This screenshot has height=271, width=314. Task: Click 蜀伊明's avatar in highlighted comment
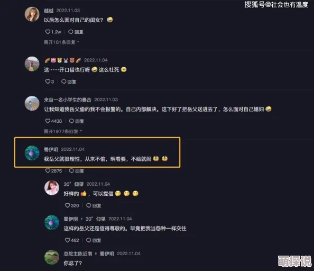(32, 153)
